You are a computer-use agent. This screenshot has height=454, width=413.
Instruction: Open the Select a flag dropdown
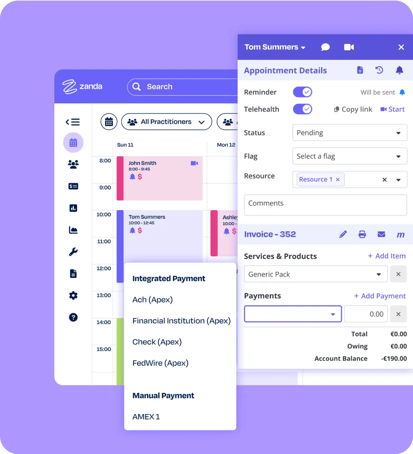[x=349, y=156]
